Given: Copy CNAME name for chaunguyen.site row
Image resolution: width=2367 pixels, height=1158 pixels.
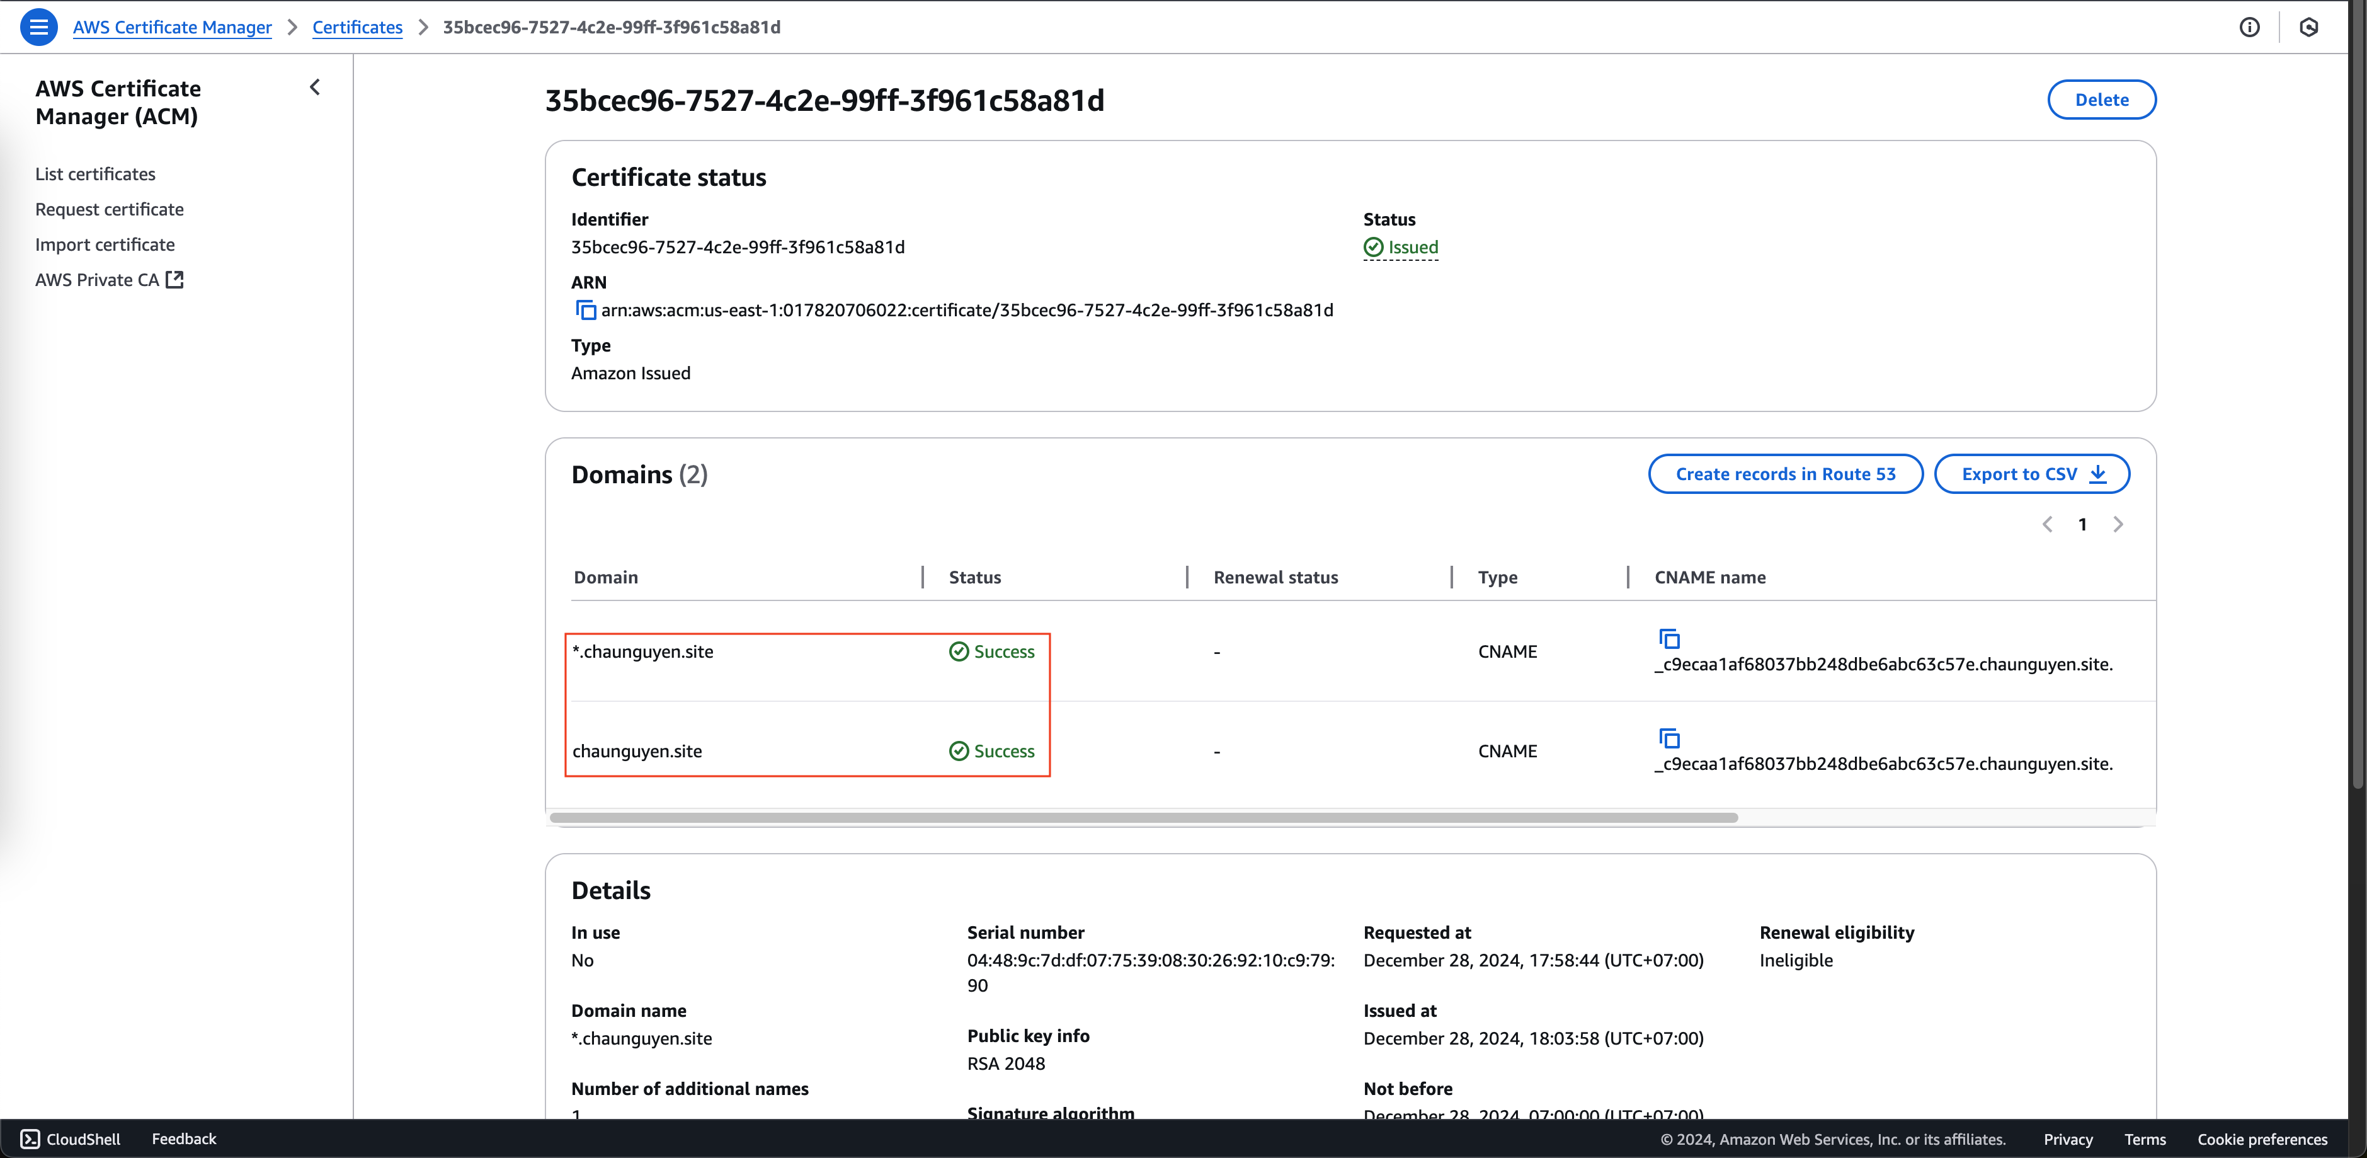Looking at the screenshot, I should [x=1668, y=738].
